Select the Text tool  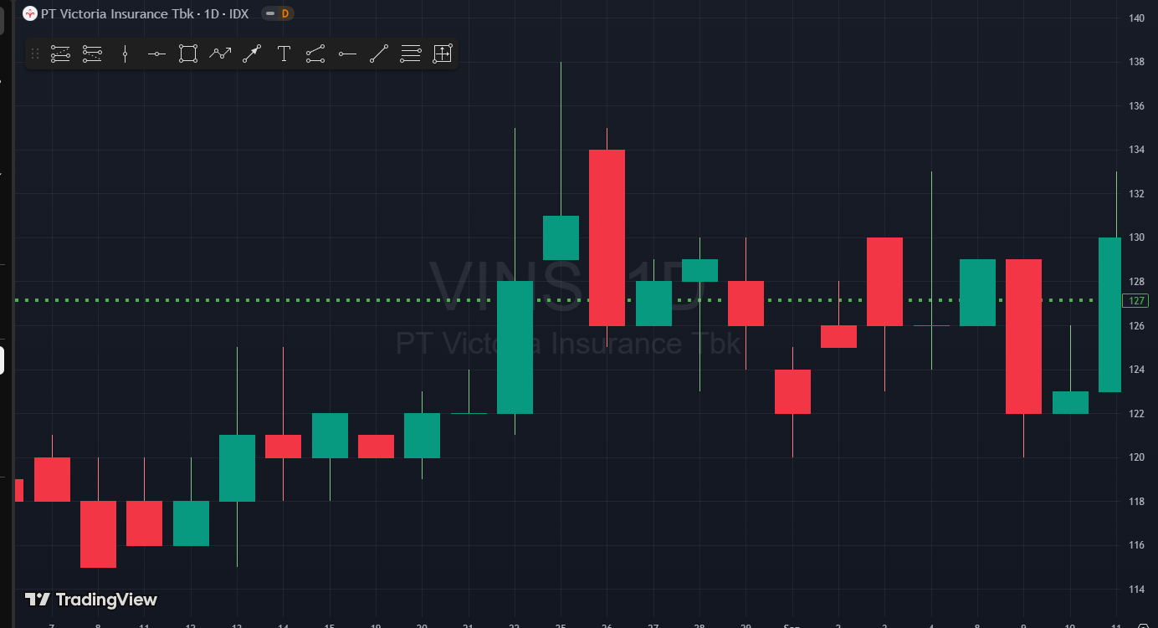point(284,54)
